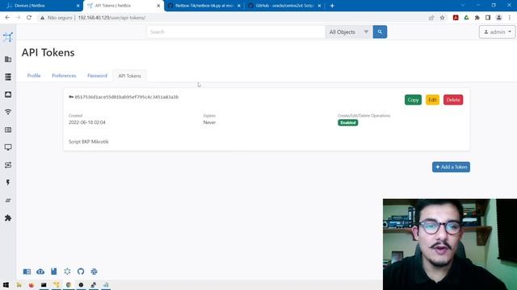
Task: Edit the API token
Action: pos(432,100)
